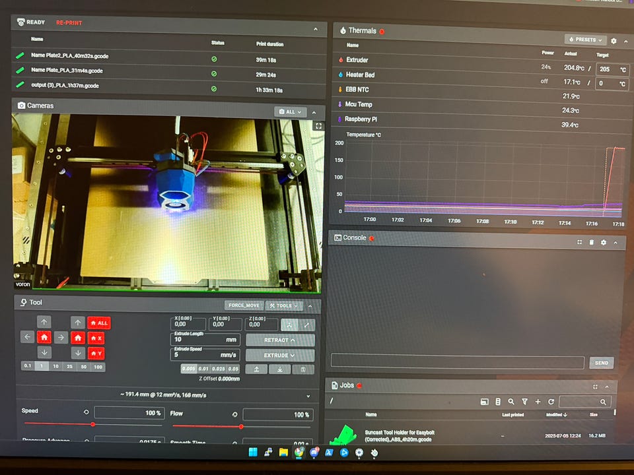634x475 pixels.
Task: Click the filter icon in Jobs toolbar
Action: [524, 402]
